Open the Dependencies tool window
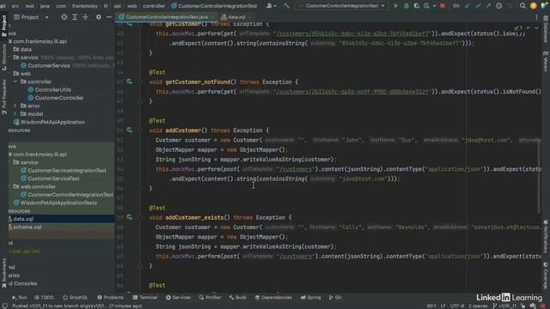Screen dimensions: 550x309 click(x=273, y=298)
